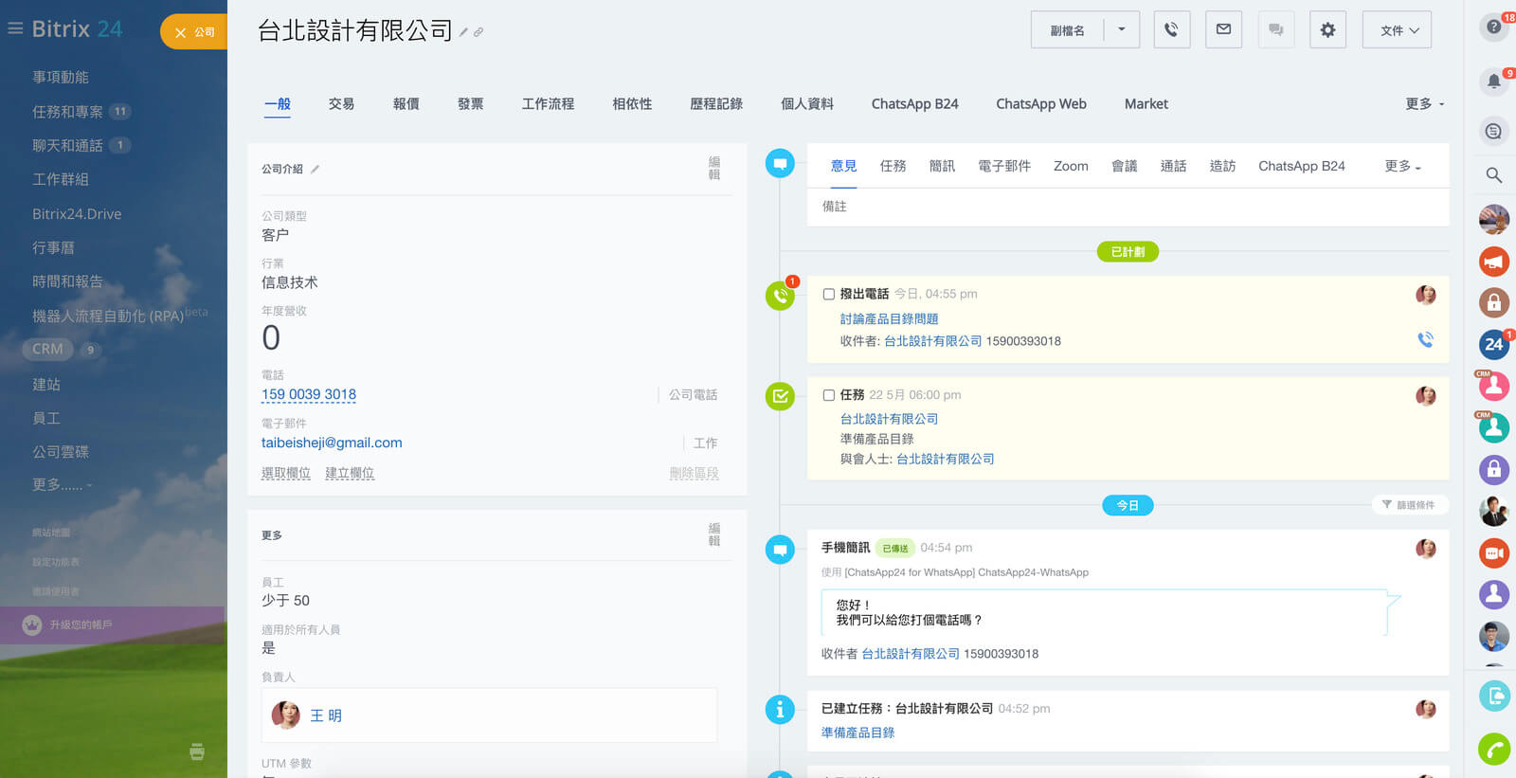Click 升級您的帳戶 upgrade button
This screenshot has height=778, width=1516.
click(112, 625)
